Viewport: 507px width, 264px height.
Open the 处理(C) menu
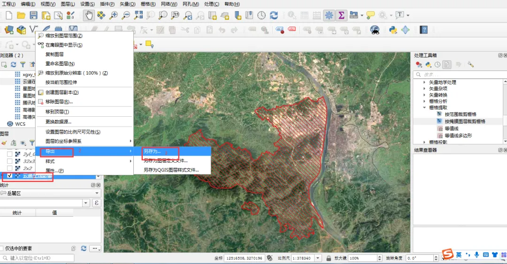[211, 4]
